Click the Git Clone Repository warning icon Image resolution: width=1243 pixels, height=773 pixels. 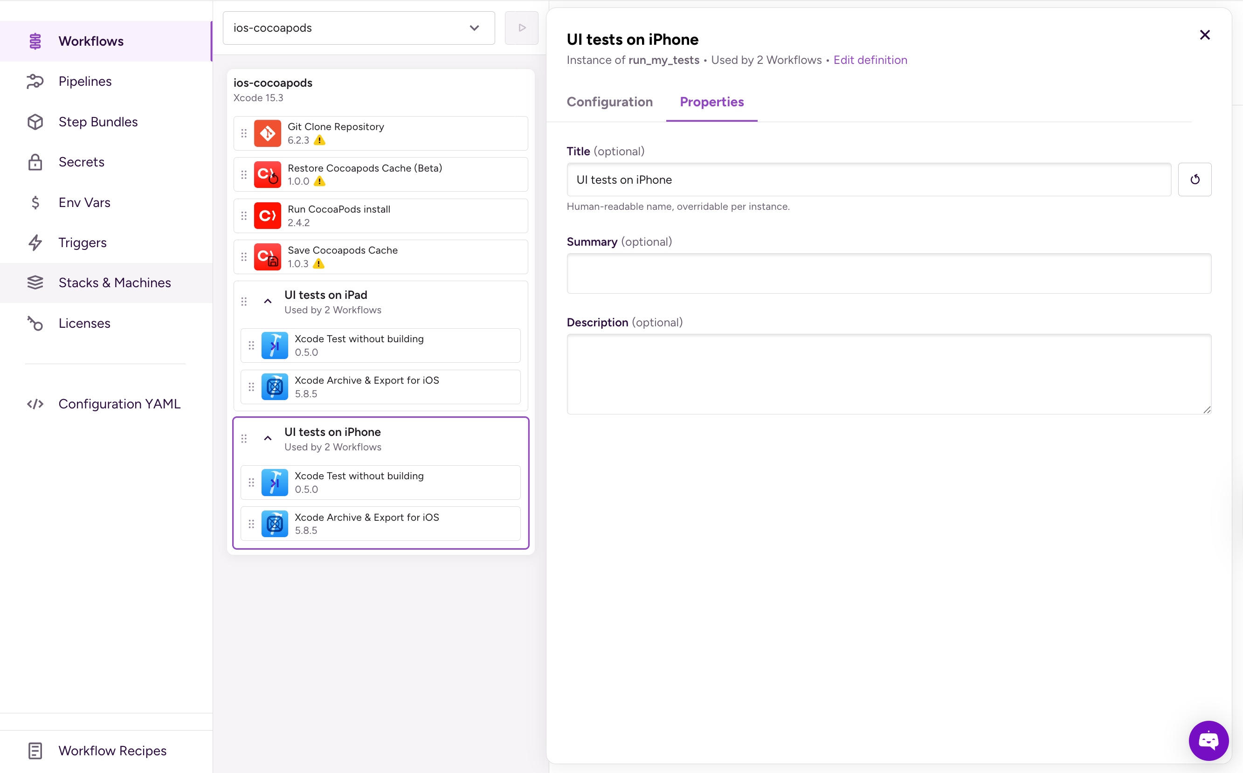click(x=319, y=140)
